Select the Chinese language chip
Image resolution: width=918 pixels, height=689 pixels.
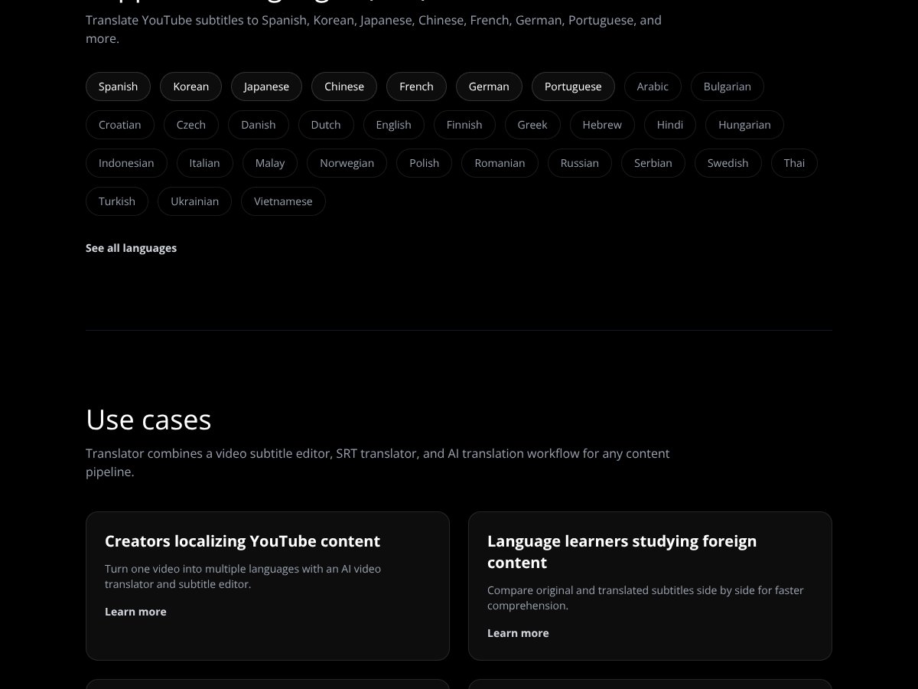tap(343, 87)
